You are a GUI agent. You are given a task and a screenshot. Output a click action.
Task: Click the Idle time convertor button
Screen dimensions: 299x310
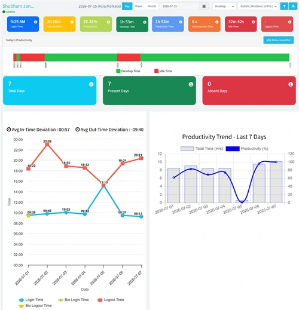pos(278,40)
